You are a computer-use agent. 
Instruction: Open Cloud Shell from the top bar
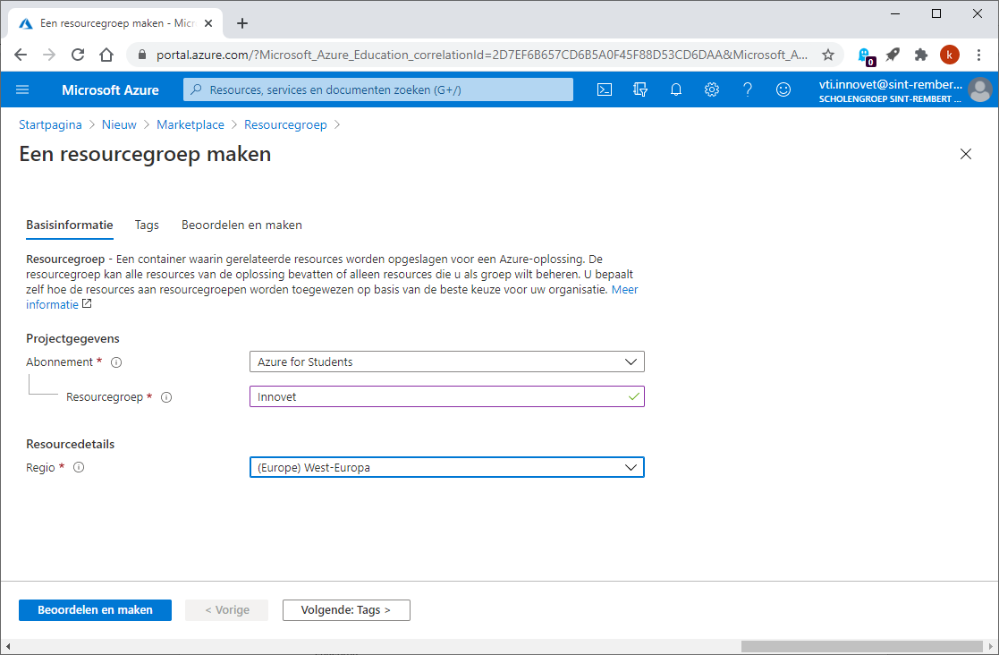pyautogui.click(x=605, y=89)
